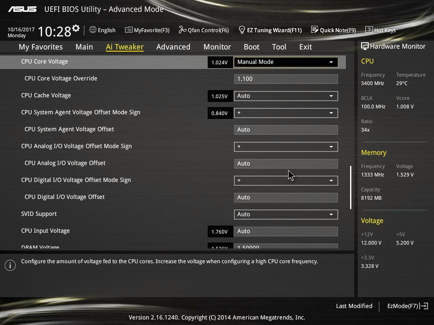Click the EZ Tuning Wizard bulb icon

242,30
